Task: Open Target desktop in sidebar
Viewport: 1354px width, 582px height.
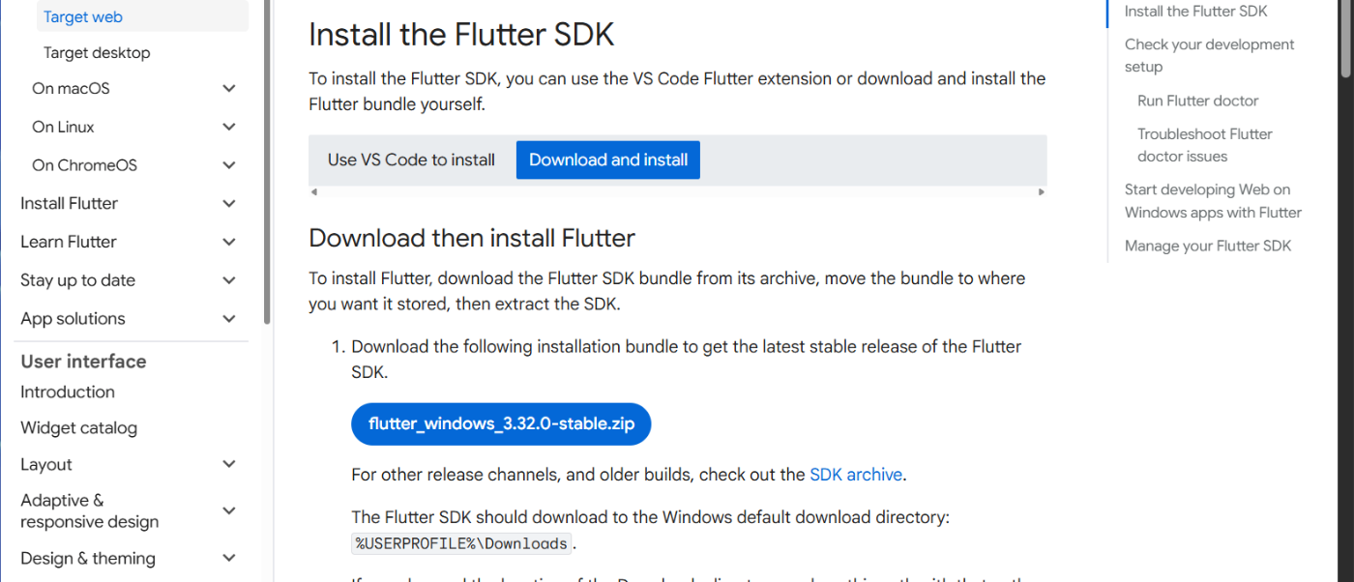Action: coord(97,52)
